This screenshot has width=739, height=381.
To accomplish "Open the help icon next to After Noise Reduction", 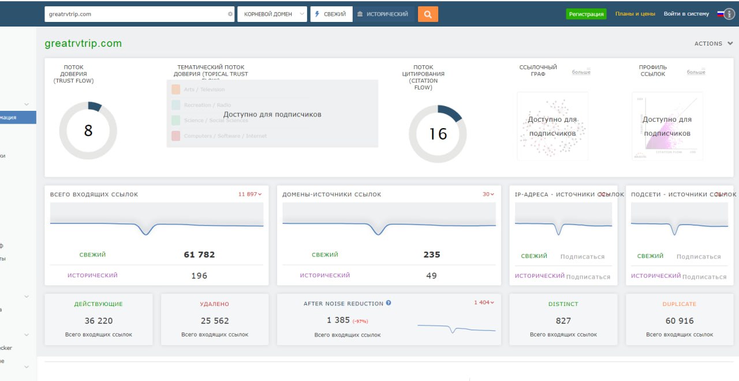I will 389,303.
